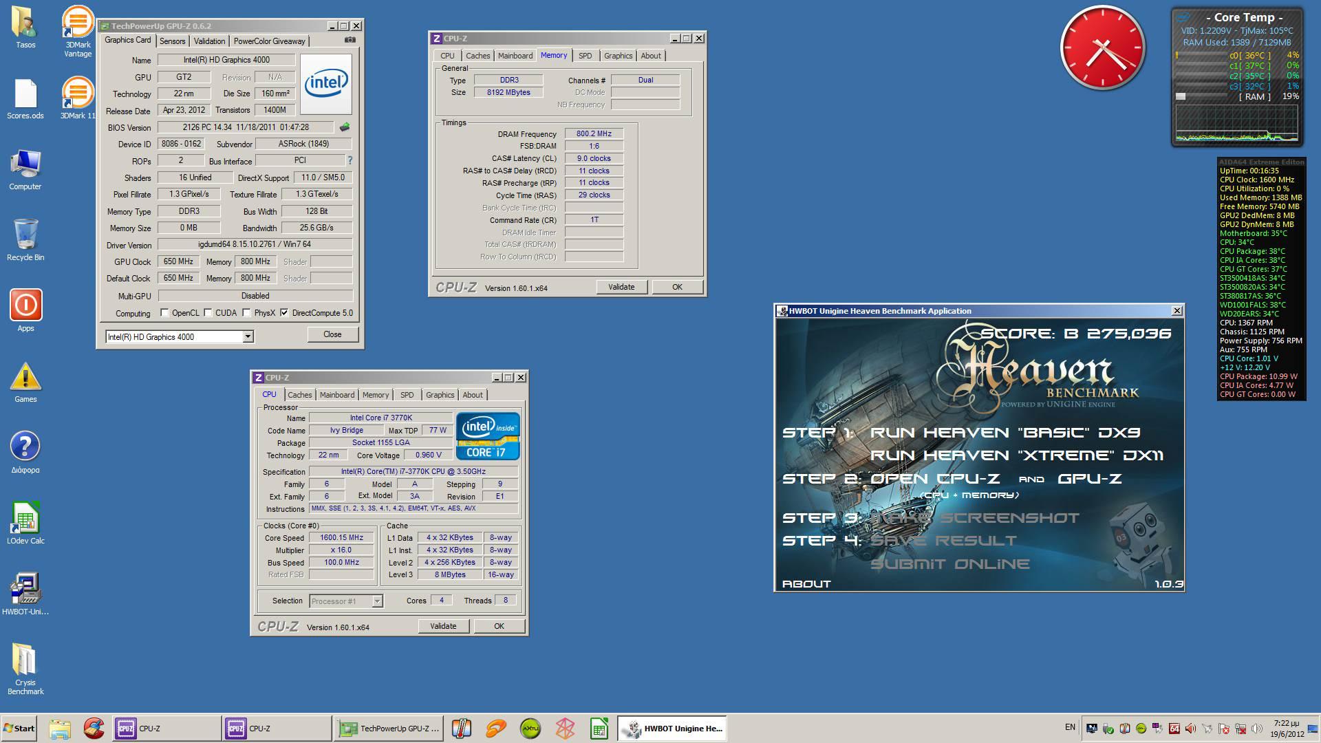
Task: Click the DRAM Frequency value 800.2 MHz
Action: tap(594, 133)
